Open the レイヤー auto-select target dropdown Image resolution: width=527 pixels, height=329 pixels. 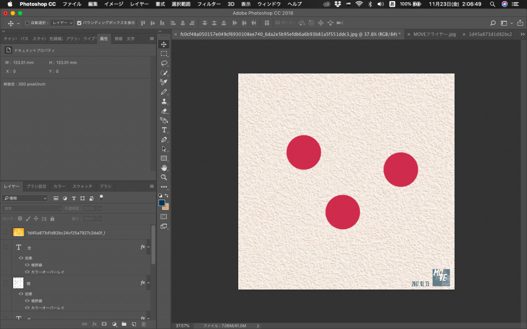[62, 23]
